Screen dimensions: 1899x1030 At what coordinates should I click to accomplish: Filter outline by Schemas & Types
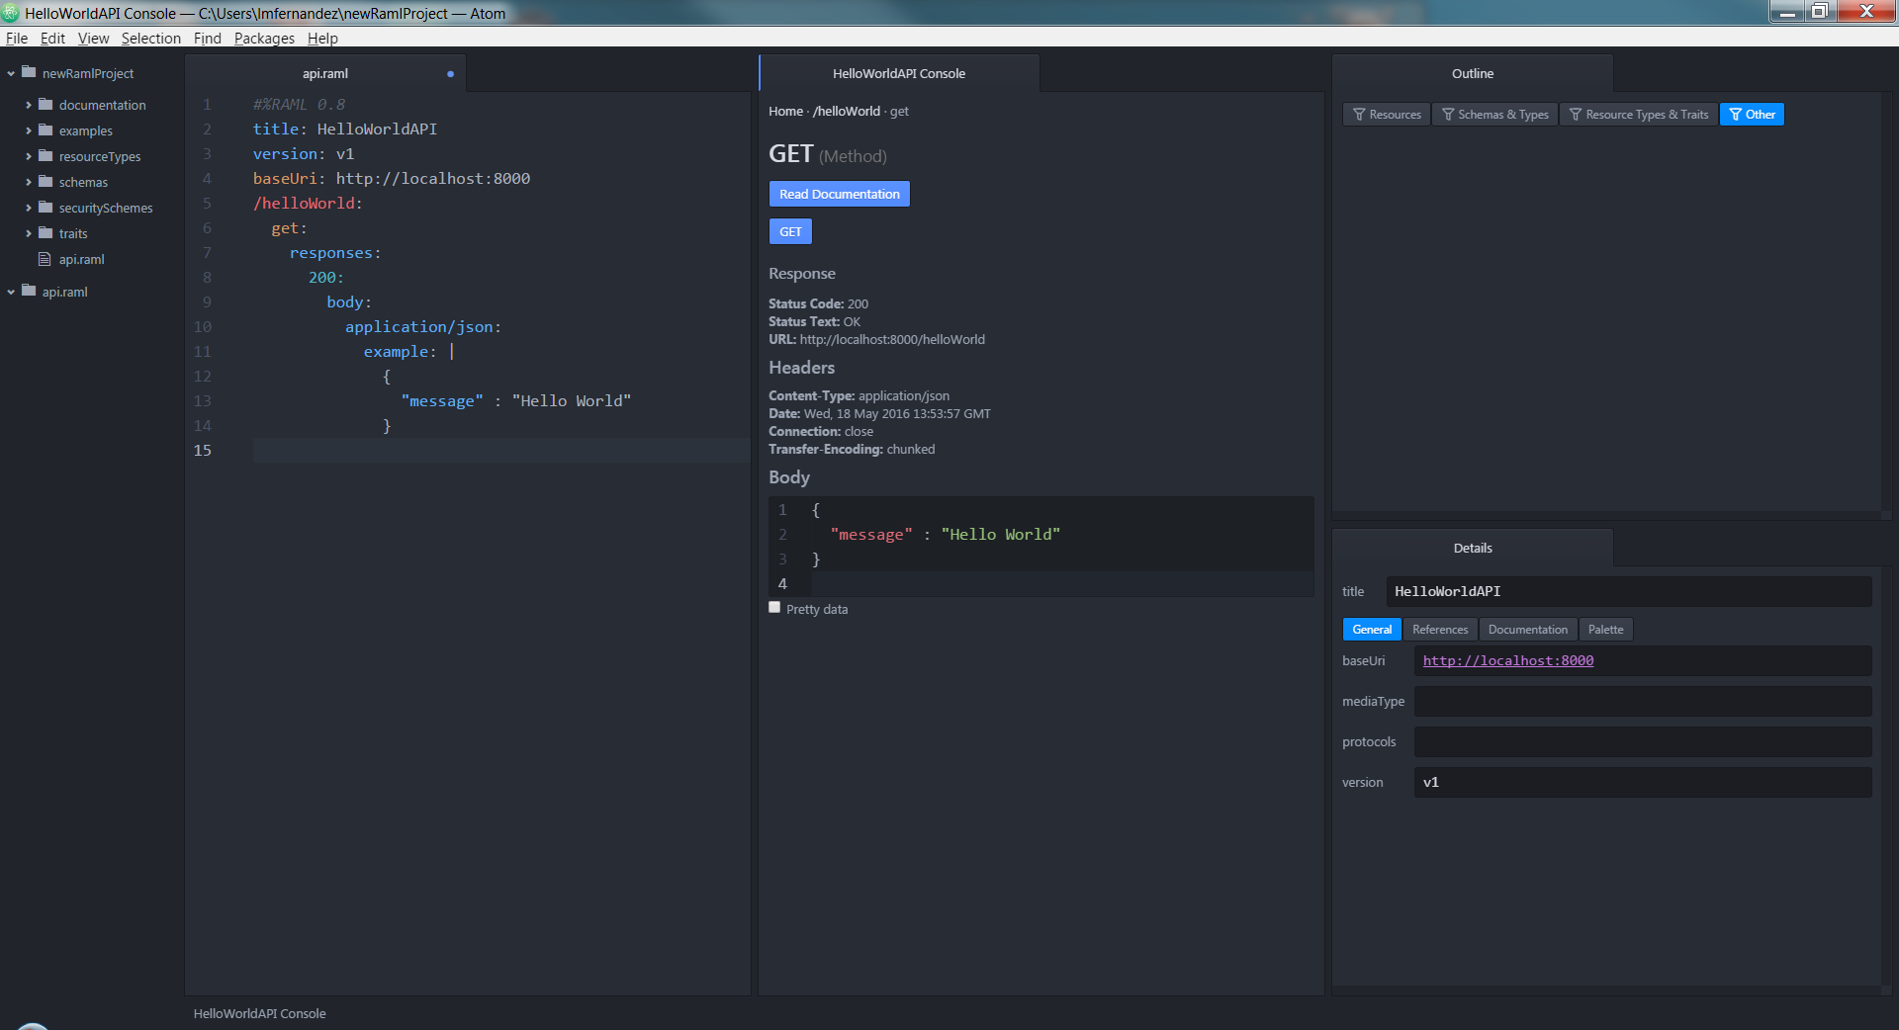(1495, 115)
